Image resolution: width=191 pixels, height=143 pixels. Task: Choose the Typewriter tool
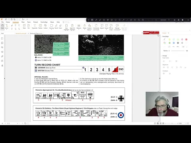point(35,26)
